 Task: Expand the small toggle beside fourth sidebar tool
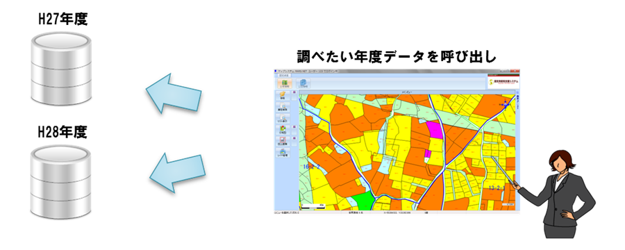pos(294,130)
